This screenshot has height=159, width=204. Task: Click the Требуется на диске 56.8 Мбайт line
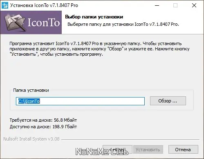[x=43, y=120]
